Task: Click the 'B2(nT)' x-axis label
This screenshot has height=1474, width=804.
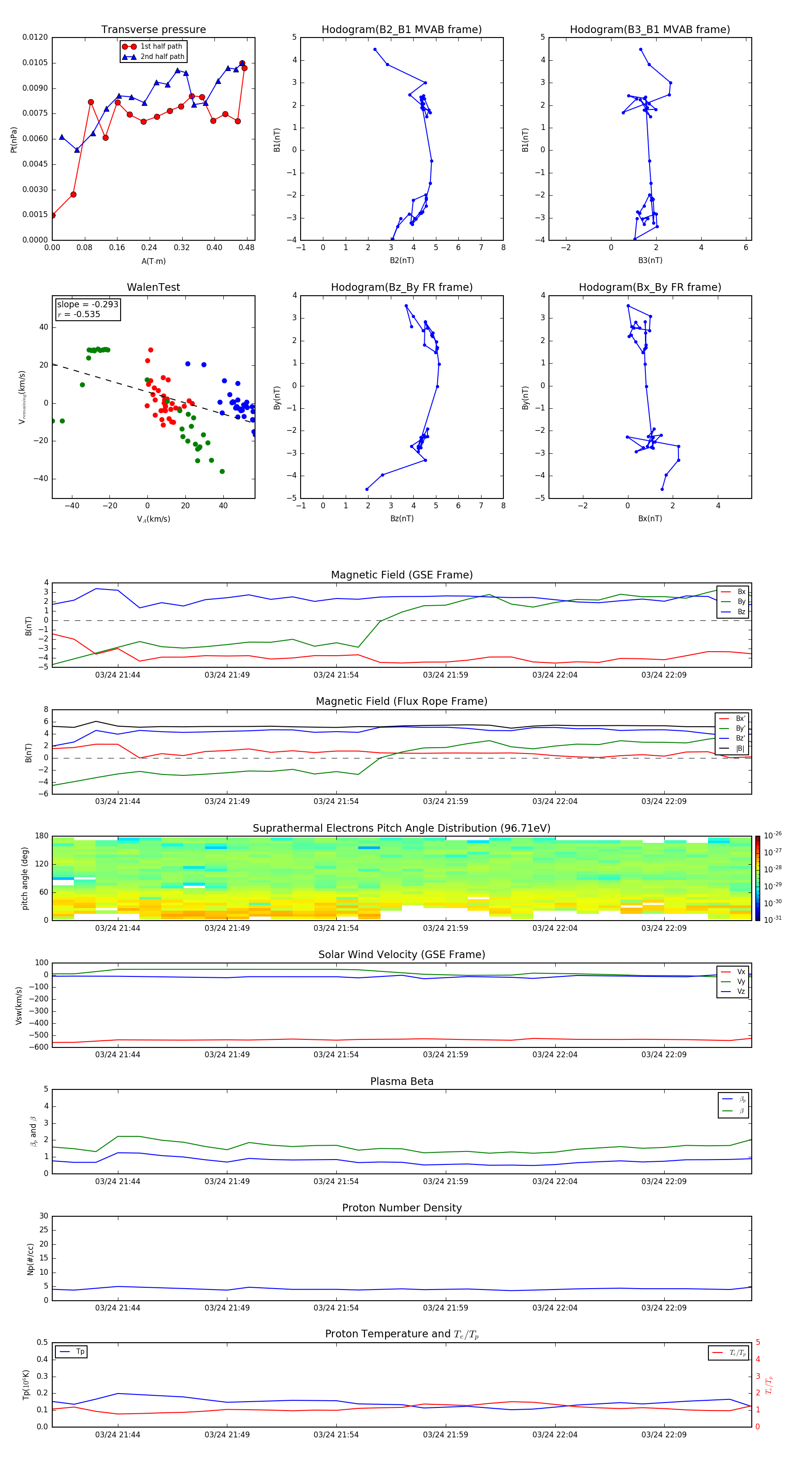Action: (x=402, y=260)
